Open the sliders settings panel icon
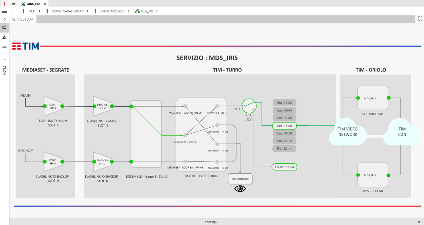Screen dimensions: 424x225 (4, 37)
